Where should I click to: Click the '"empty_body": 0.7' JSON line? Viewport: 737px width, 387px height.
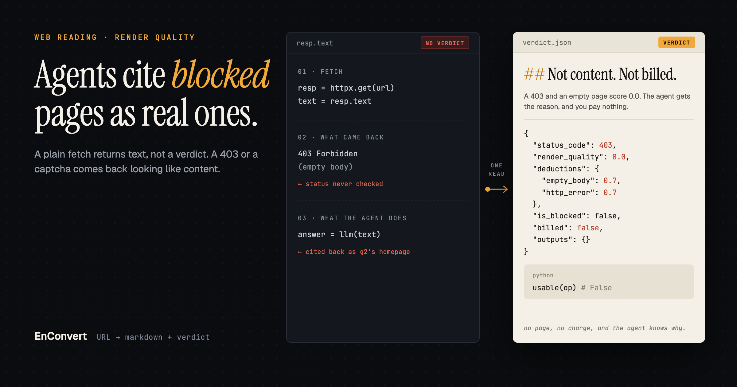[581, 181]
